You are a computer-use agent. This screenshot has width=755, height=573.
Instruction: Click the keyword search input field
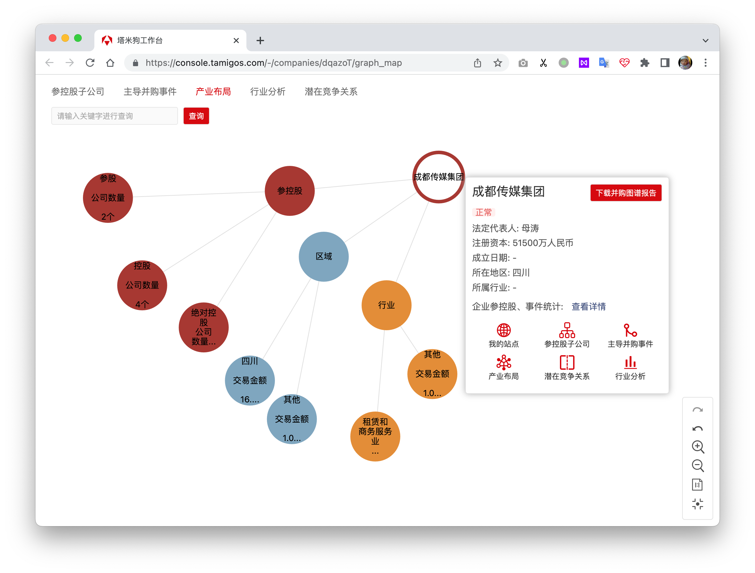point(114,116)
